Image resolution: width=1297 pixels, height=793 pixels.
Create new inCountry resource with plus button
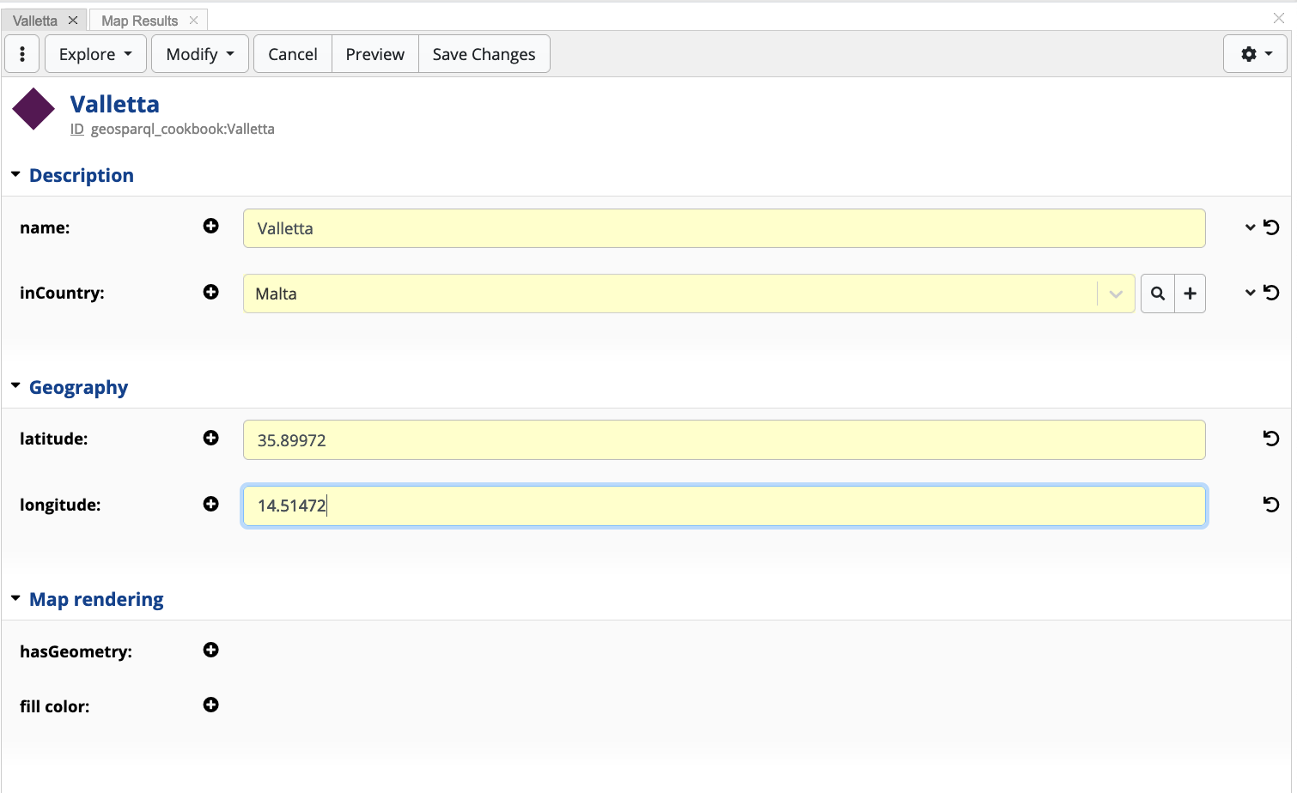(1190, 294)
